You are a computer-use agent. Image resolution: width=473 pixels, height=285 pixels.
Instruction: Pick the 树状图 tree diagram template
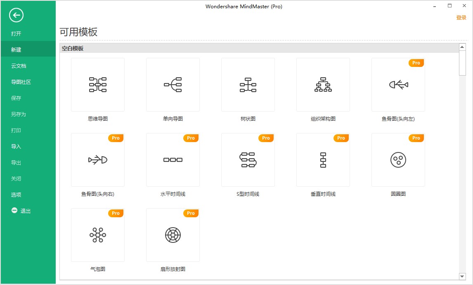click(248, 85)
